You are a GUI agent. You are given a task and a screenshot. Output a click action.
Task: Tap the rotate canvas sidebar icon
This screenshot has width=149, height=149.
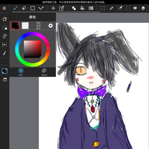5,36
